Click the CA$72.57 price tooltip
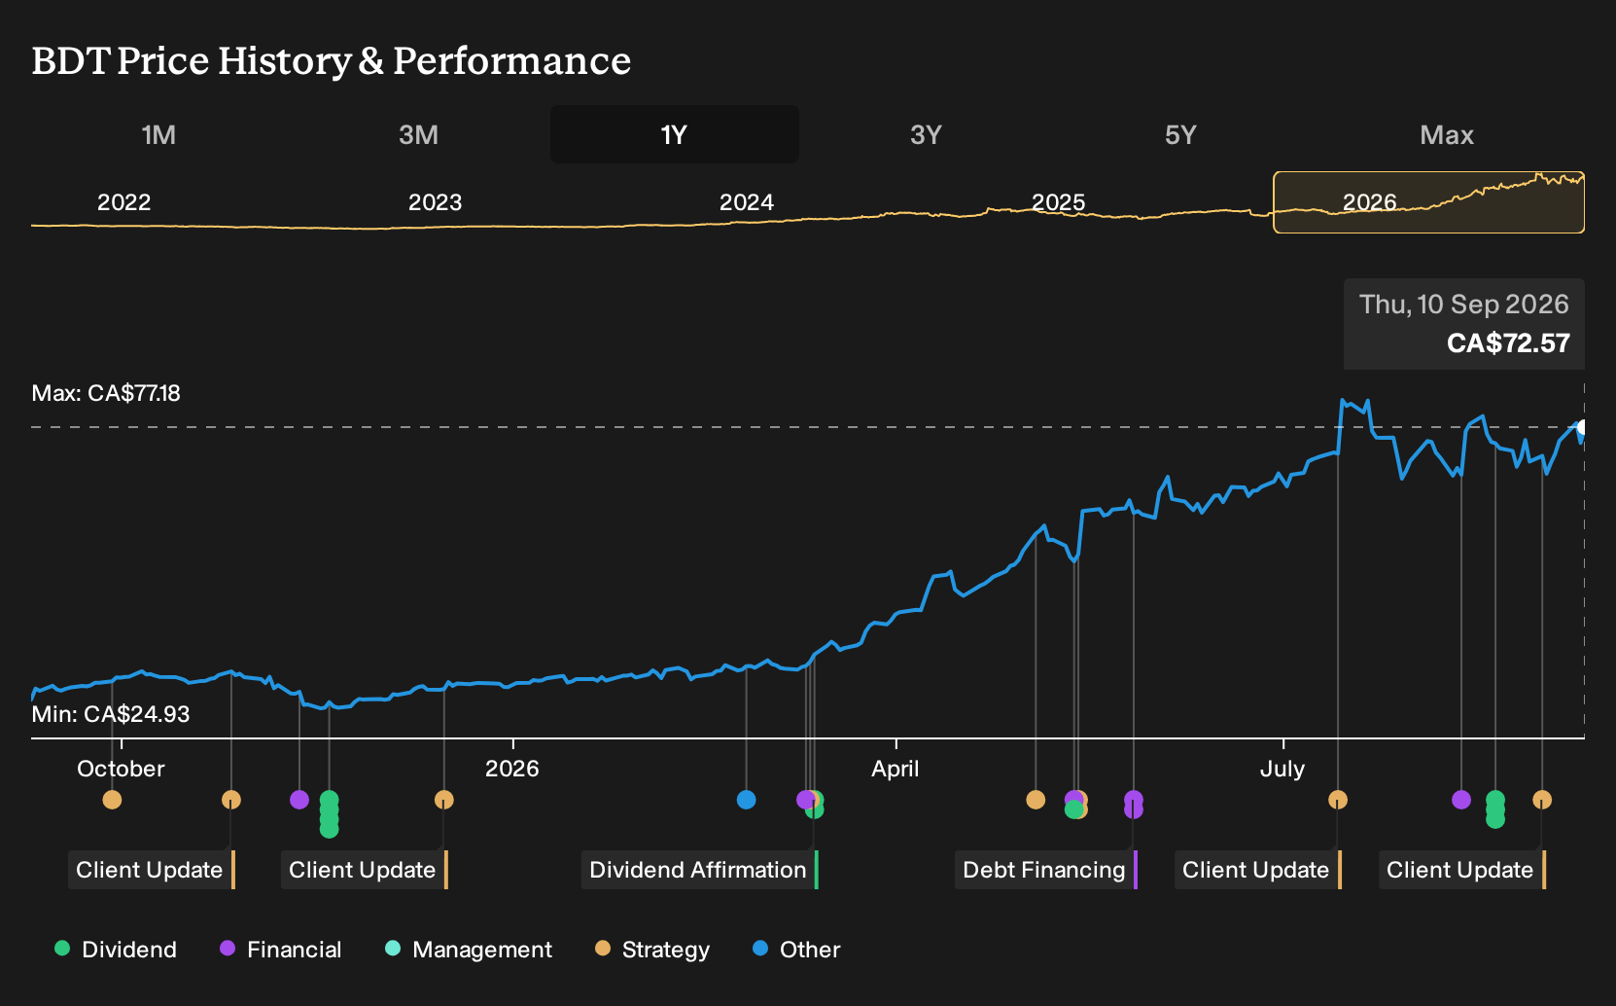Viewport: 1616px width, 1006px height. pyautogui.click(x=1464, y=324)
